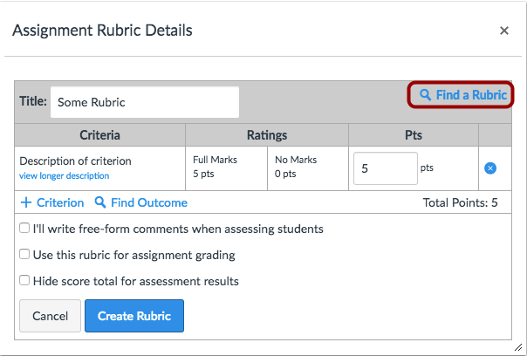Click the Create Rubric button
Viewport: 527px width, 356px height.
pos(134,316)
